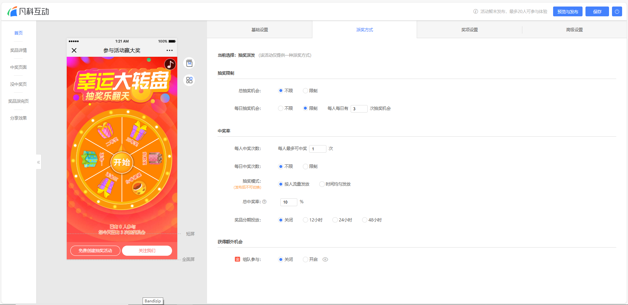Click the eye preview icon beside 组队参与
The width and height of the screenshot is (628, 305).
[x=325, y=260]
